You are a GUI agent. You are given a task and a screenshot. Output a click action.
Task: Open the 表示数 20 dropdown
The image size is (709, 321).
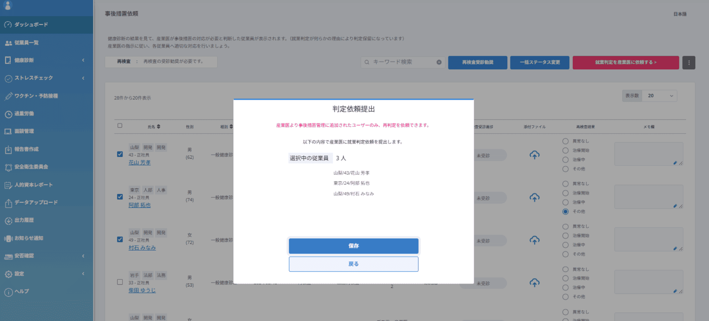coord(659,96)
